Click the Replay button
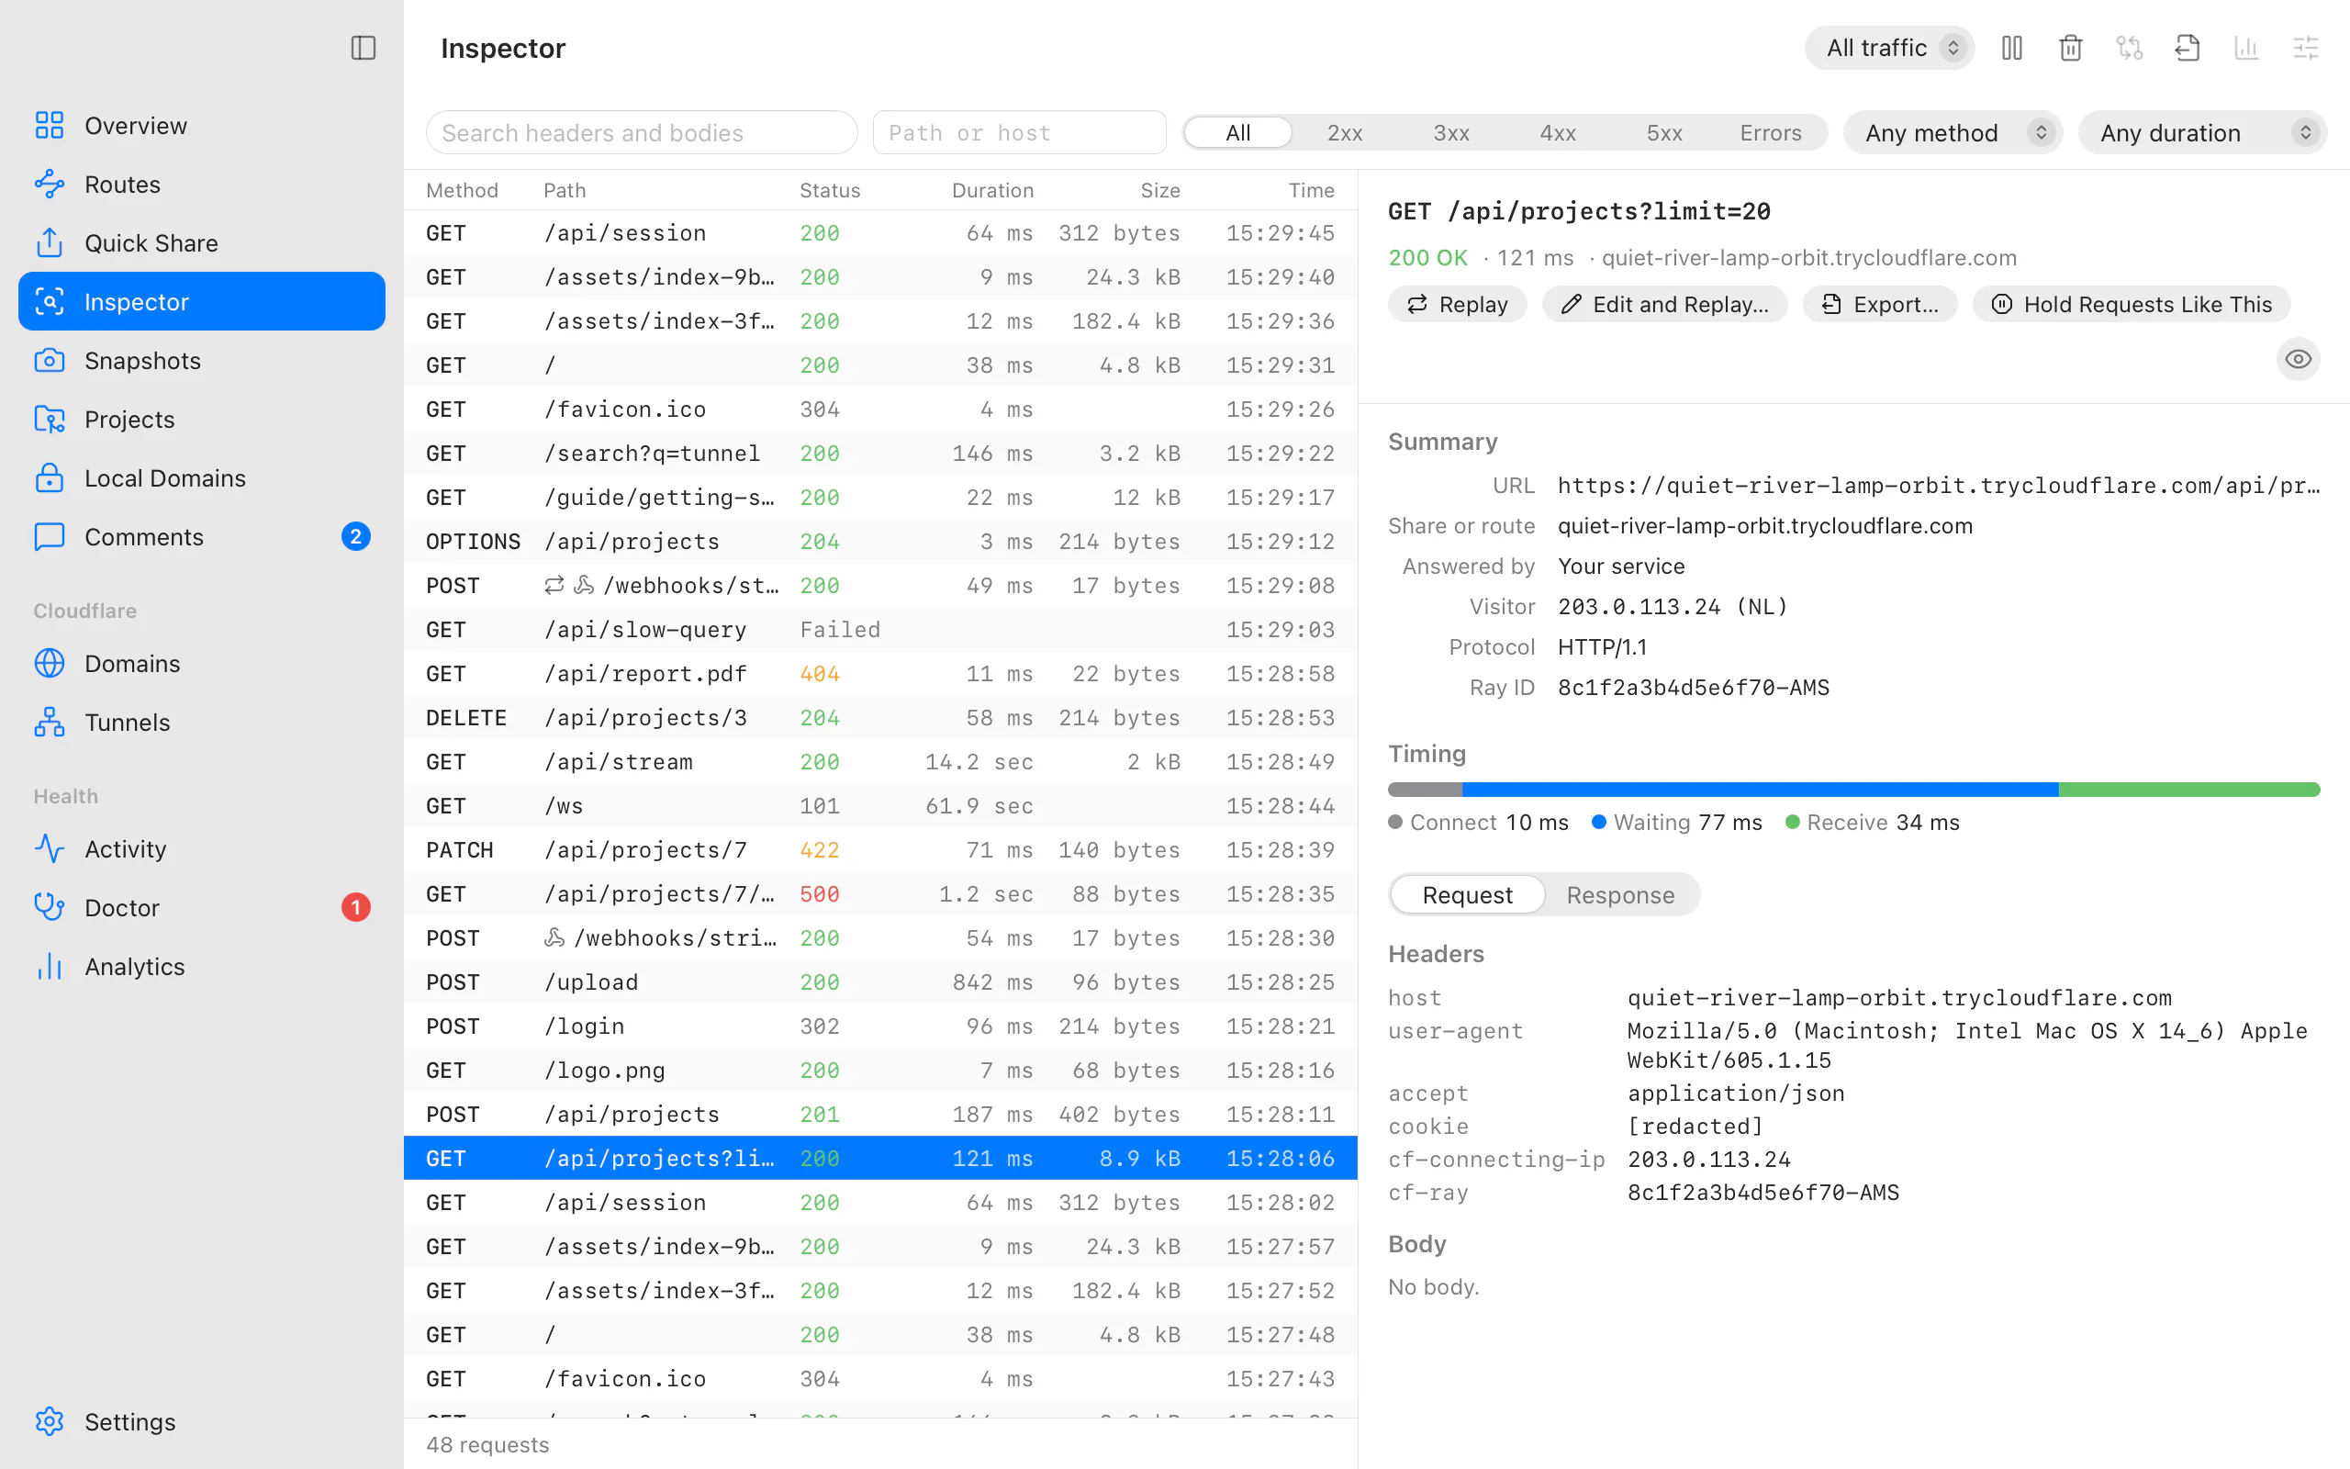This screenshot has height=1469, width=2350. (x=1457, y=304)
